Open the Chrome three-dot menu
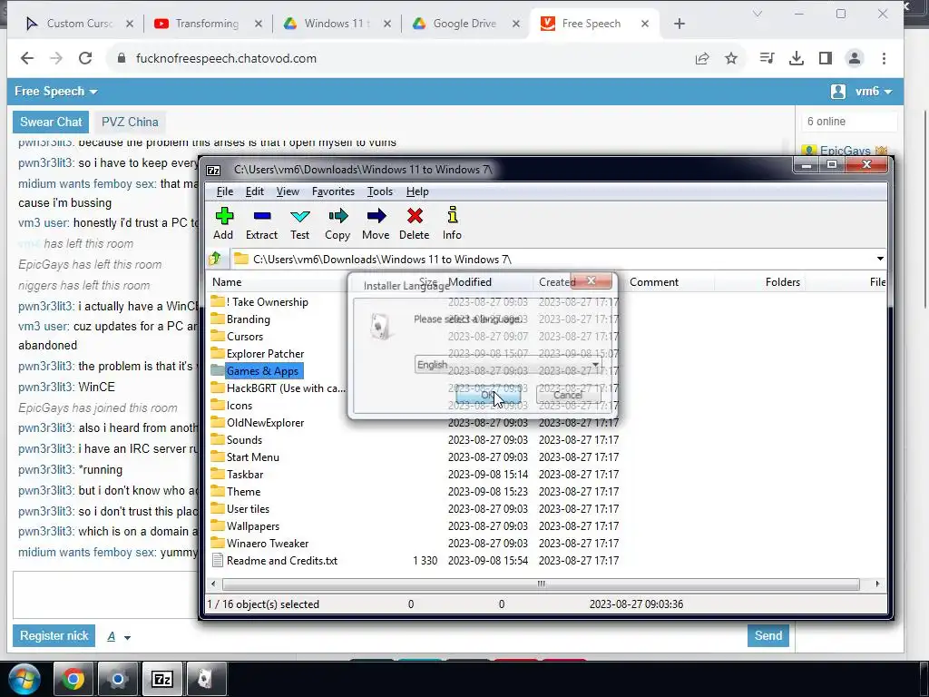 tap(884, 58)
